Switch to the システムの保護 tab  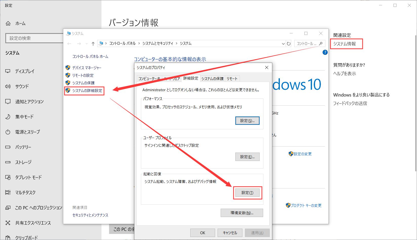pyautogui.click(x=213, y=79)
